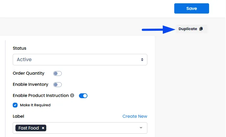
Task: Click the caret arrow in Label field
Action: pyautogui.click(x=141, y=128)
